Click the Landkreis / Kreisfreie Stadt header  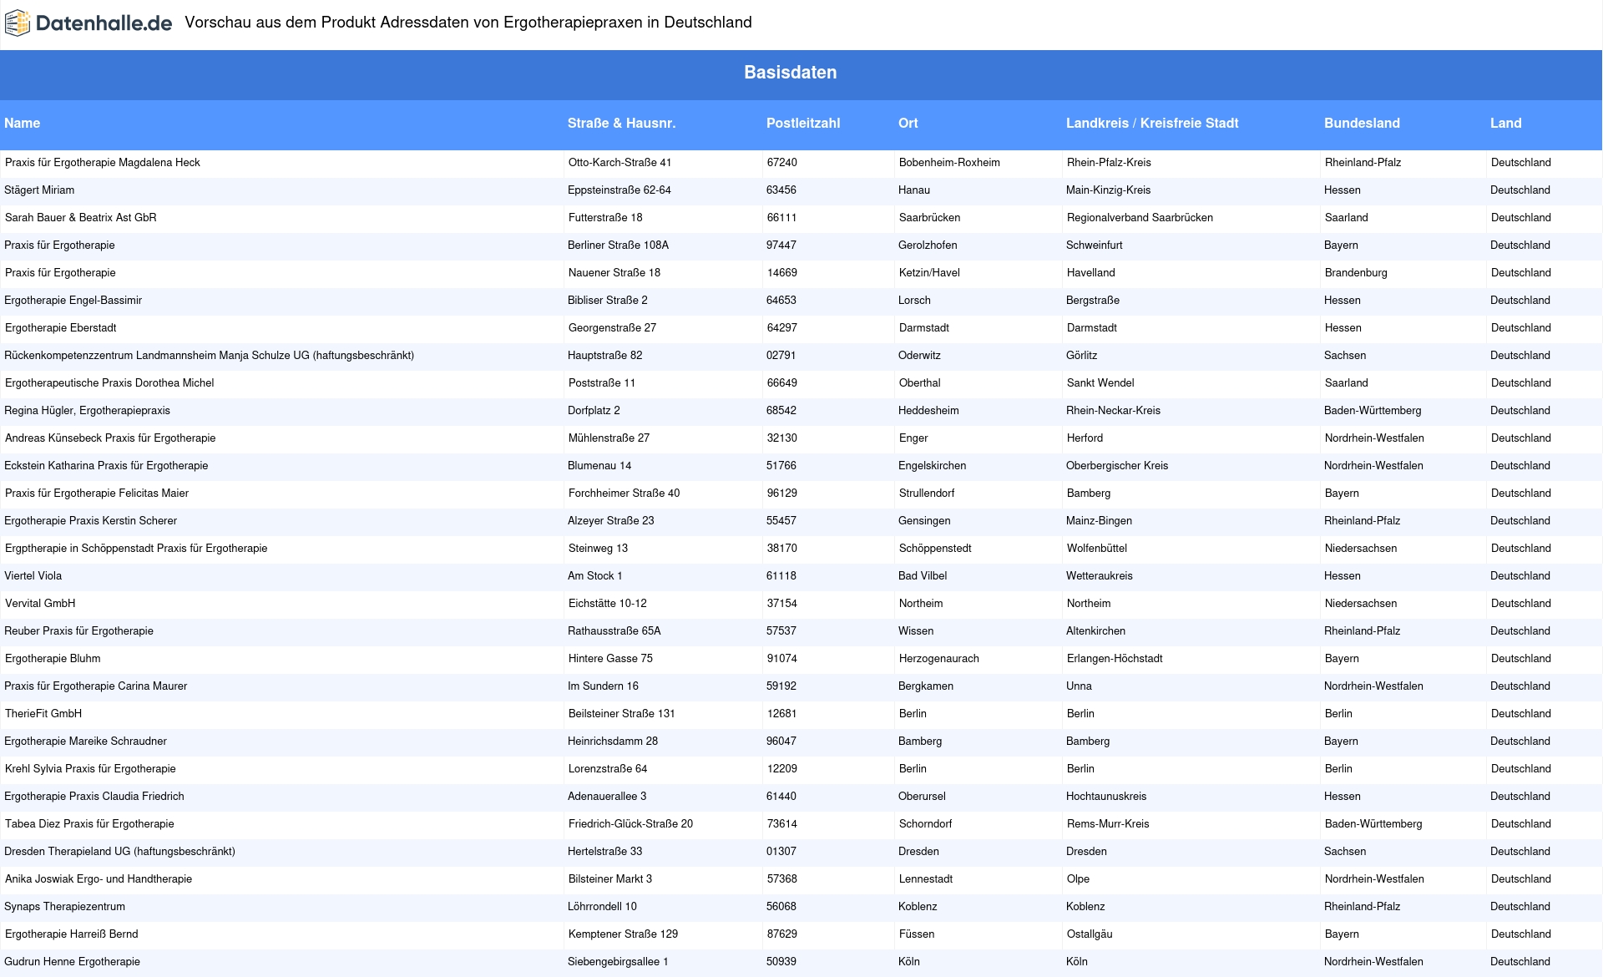pos(1152,123)
